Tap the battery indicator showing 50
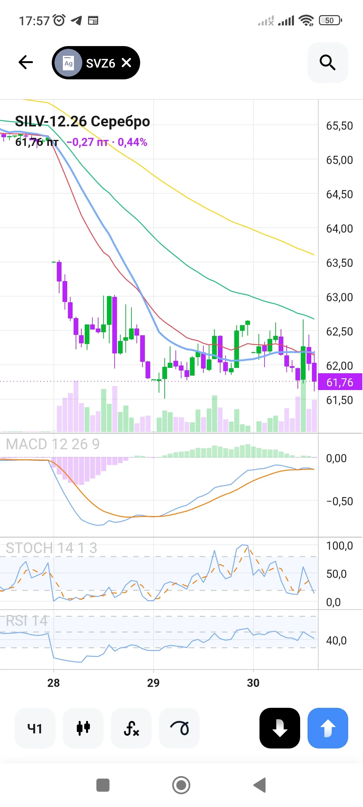The image size is (363, 807). tap(331, 21)
